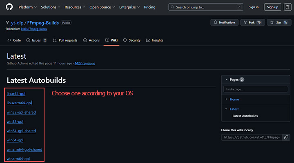Screen dimensions: 294x163
Task: Click the Sign up button
Action: tap(272, 7)
